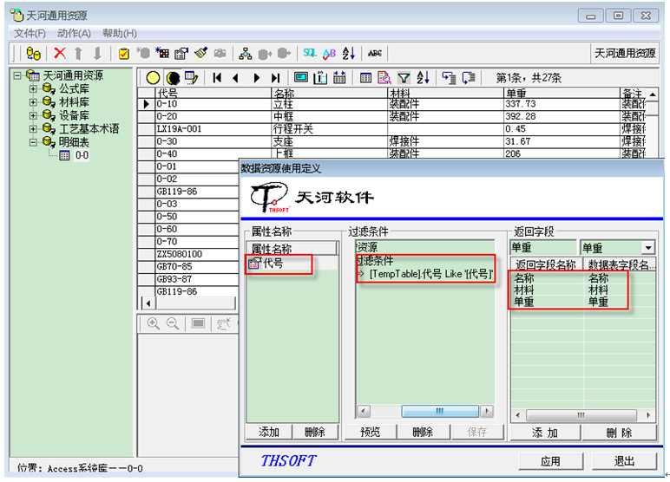Viewport: 670px width, 482px height.
Task: Go to the last record arrow
Action: (x=275, y=78)
